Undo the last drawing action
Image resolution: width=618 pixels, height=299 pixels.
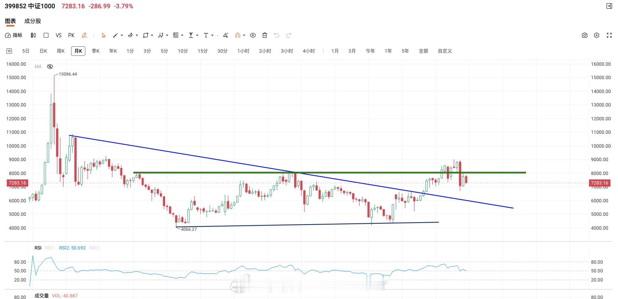coord(277,35)
